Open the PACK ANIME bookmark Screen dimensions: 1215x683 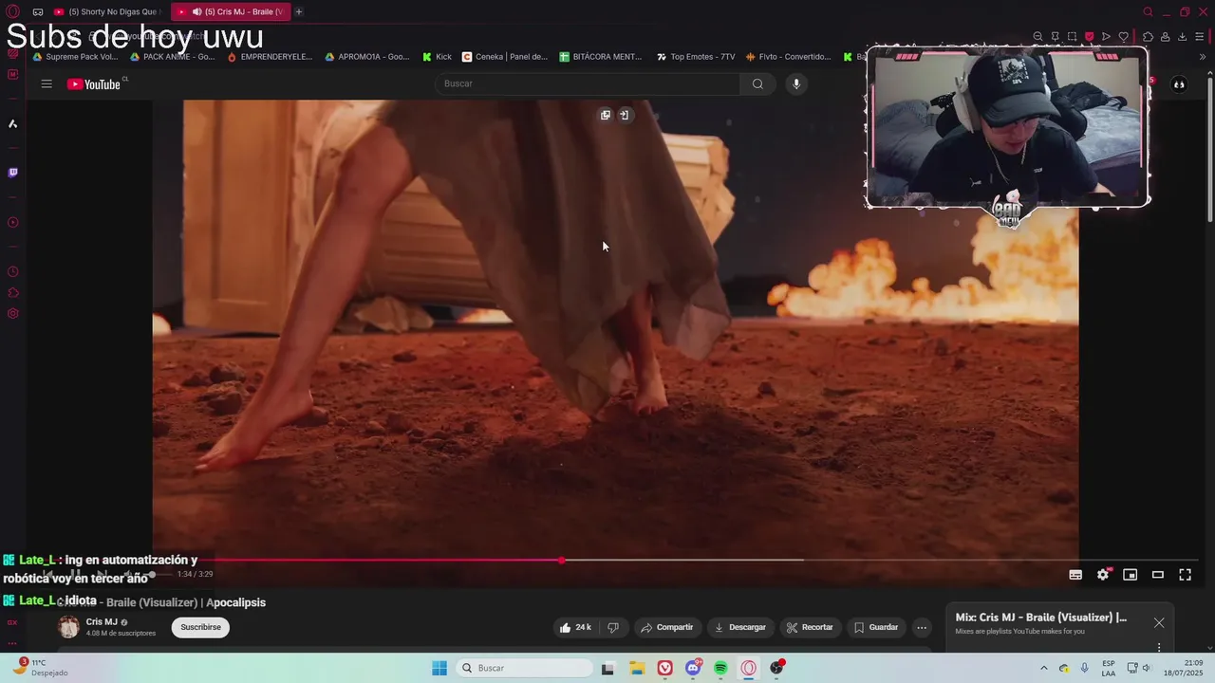(x=173, y=57)
